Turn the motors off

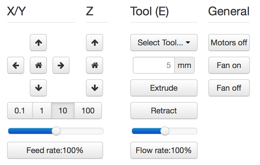(229, 43)
